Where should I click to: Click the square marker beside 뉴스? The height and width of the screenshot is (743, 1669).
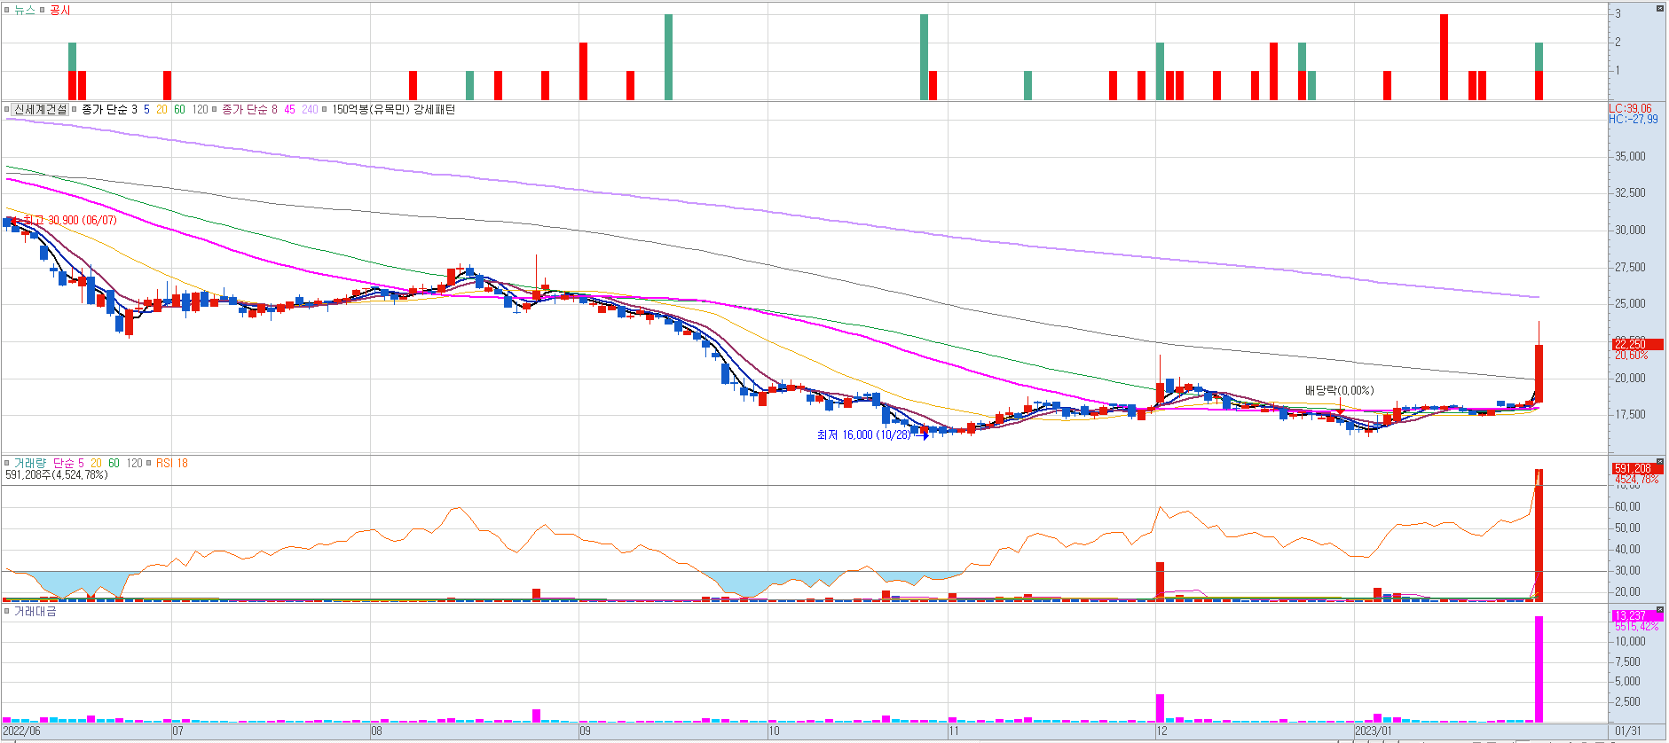(x=7, y=10)
